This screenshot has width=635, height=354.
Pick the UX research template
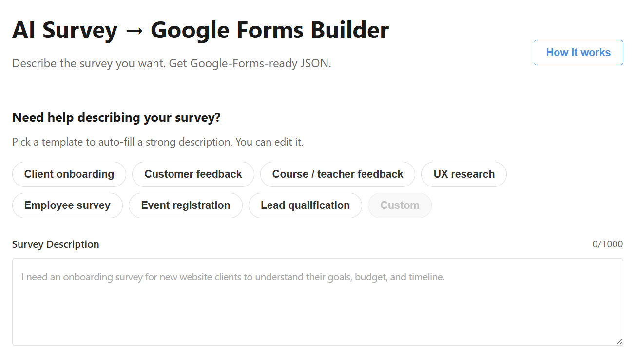pos(463,174)
